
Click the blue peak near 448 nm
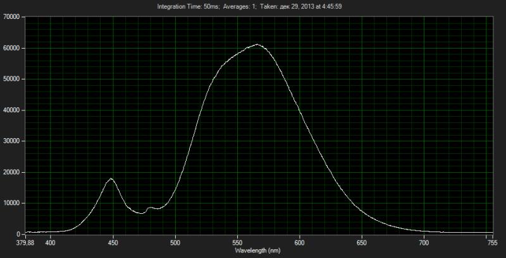pos(111,179)
